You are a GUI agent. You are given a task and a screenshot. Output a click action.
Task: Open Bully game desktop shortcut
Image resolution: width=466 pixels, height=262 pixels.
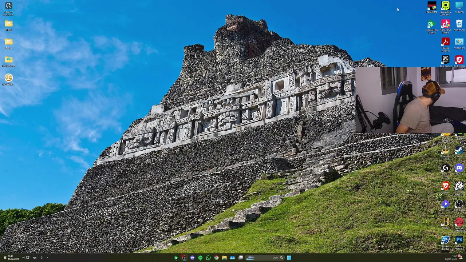pyautogui.click(x=446, y=223)
